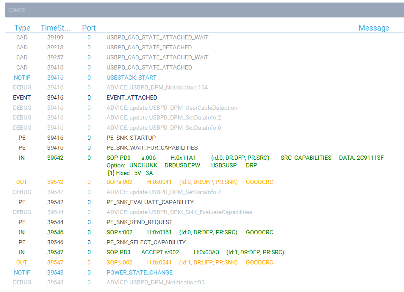This screenshot has width=404, height=292.
Task: Select timestamp 39213 cell
Action: [x=55, y=47]
